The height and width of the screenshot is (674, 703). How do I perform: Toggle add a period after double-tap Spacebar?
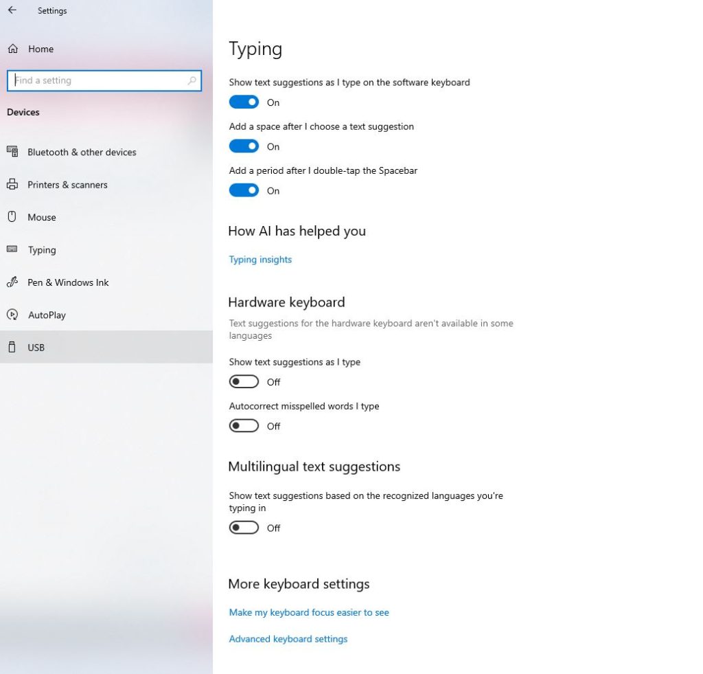tap(244, 190)
